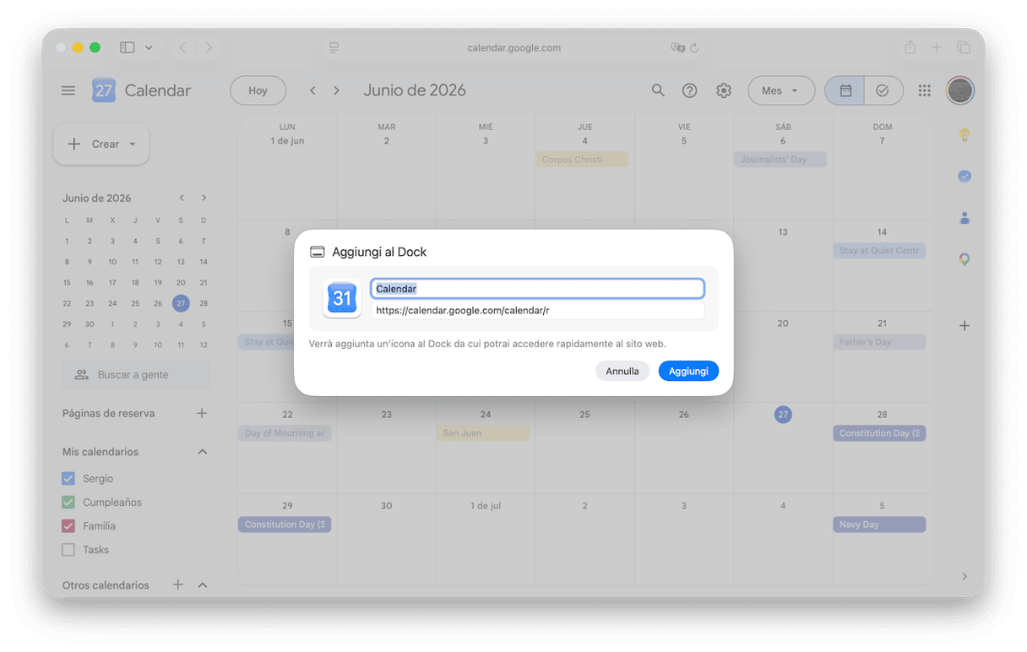1027x652 pixels.
Task: Click the Calendar app icon in dialog
Action: tap(342, 298)
